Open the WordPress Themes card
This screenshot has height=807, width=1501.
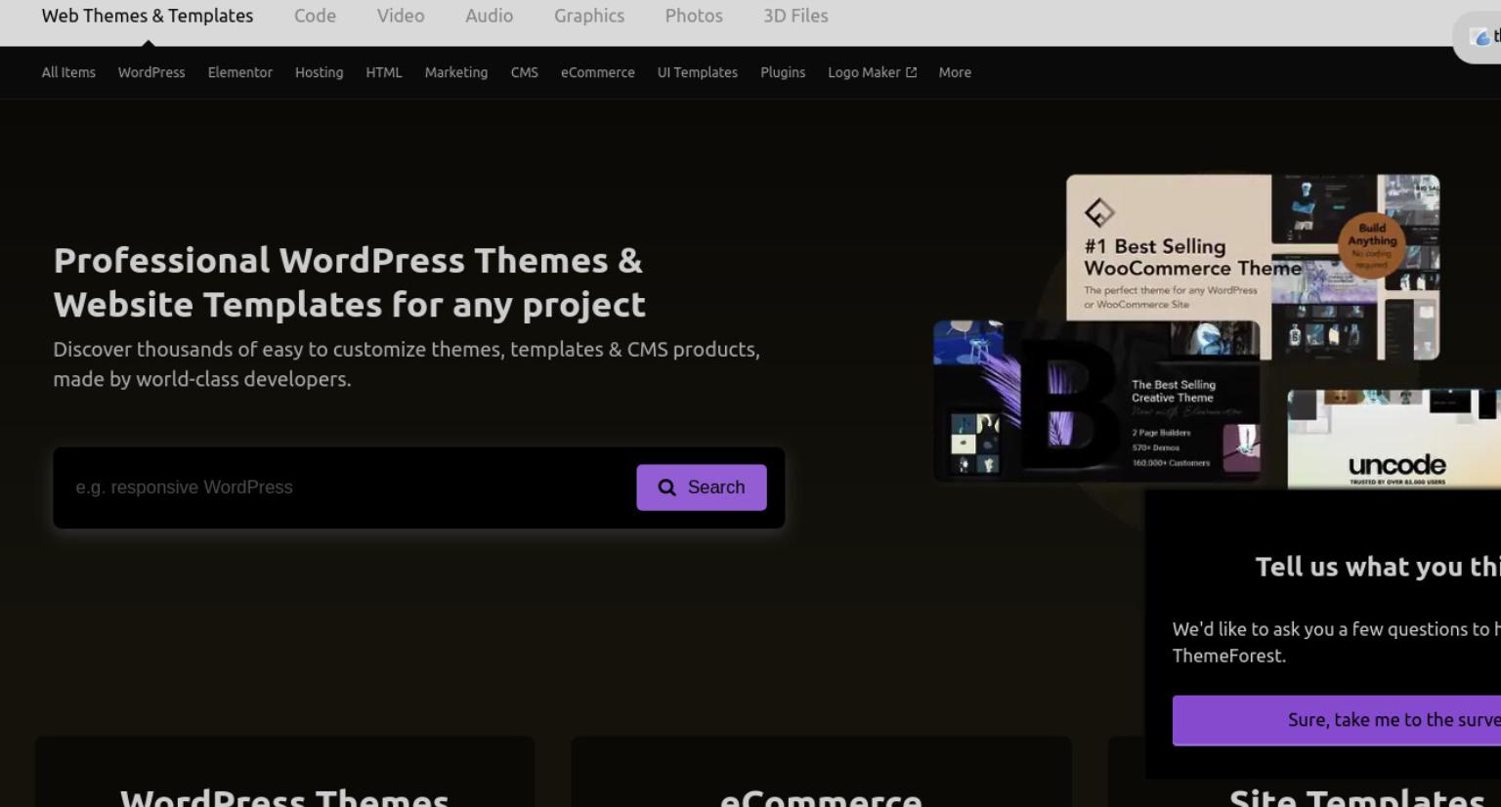[x=284, y=772]
